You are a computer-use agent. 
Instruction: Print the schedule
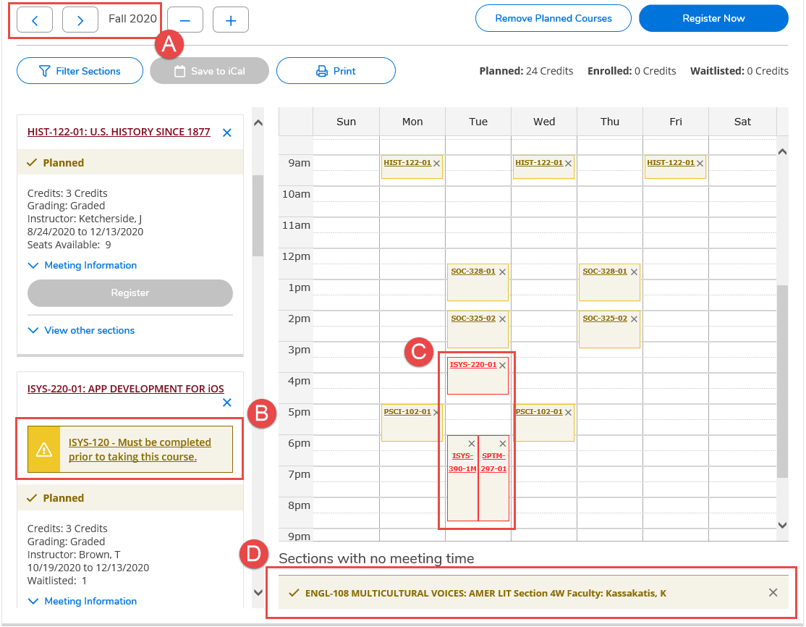tap(336, 71)
